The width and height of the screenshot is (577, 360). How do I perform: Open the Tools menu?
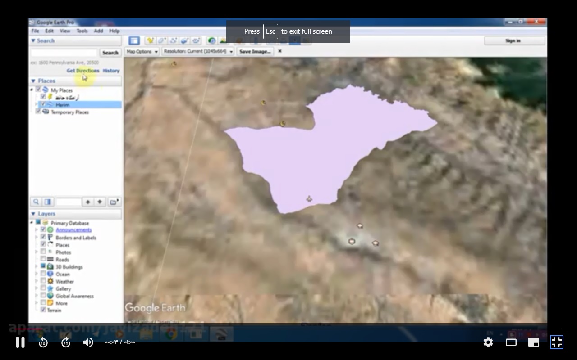pyautogui.click(x=82, y=31)
